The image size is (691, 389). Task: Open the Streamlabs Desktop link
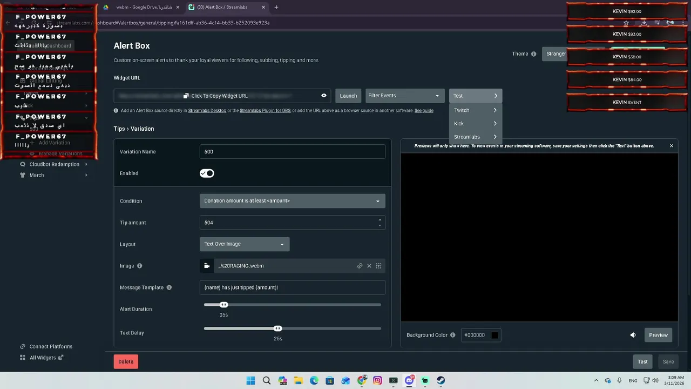[207, 111]
